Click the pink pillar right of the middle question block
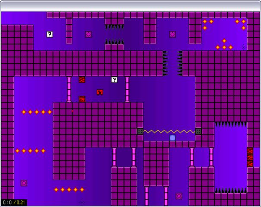Image resolution: width=261 pixels, height=207 pixels. [x=127, y=89]
